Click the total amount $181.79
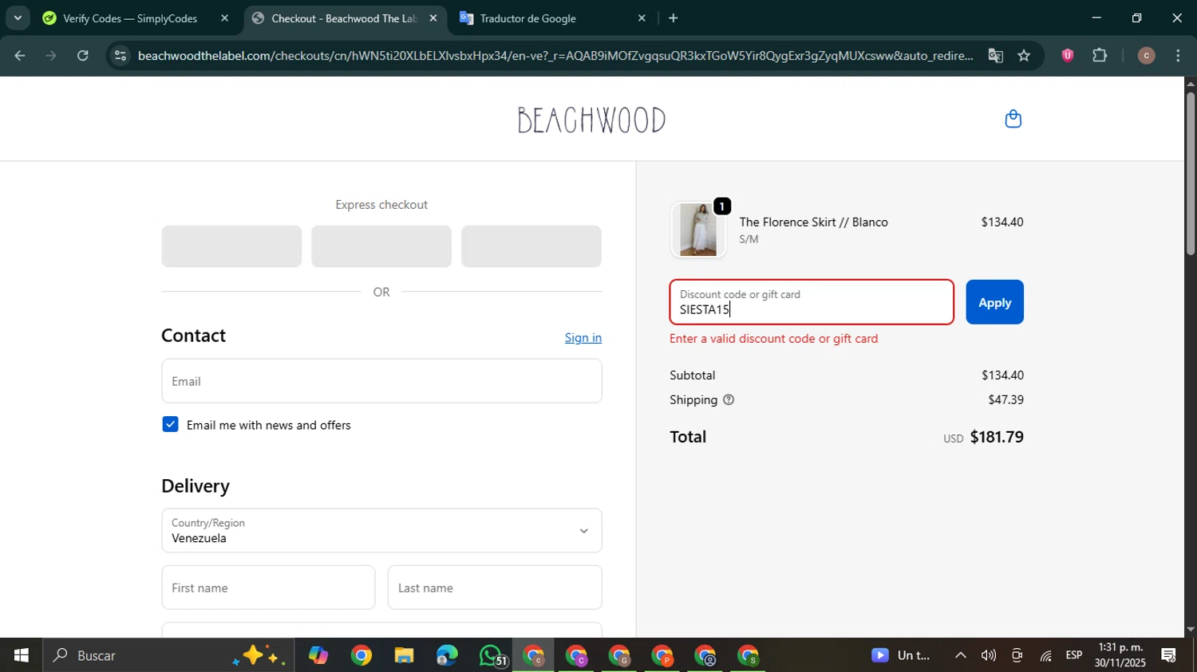Screen dimensions: 1197x672 click(x=997, y=437)
